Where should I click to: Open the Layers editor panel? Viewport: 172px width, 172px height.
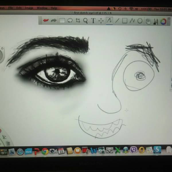pos(148,21)
